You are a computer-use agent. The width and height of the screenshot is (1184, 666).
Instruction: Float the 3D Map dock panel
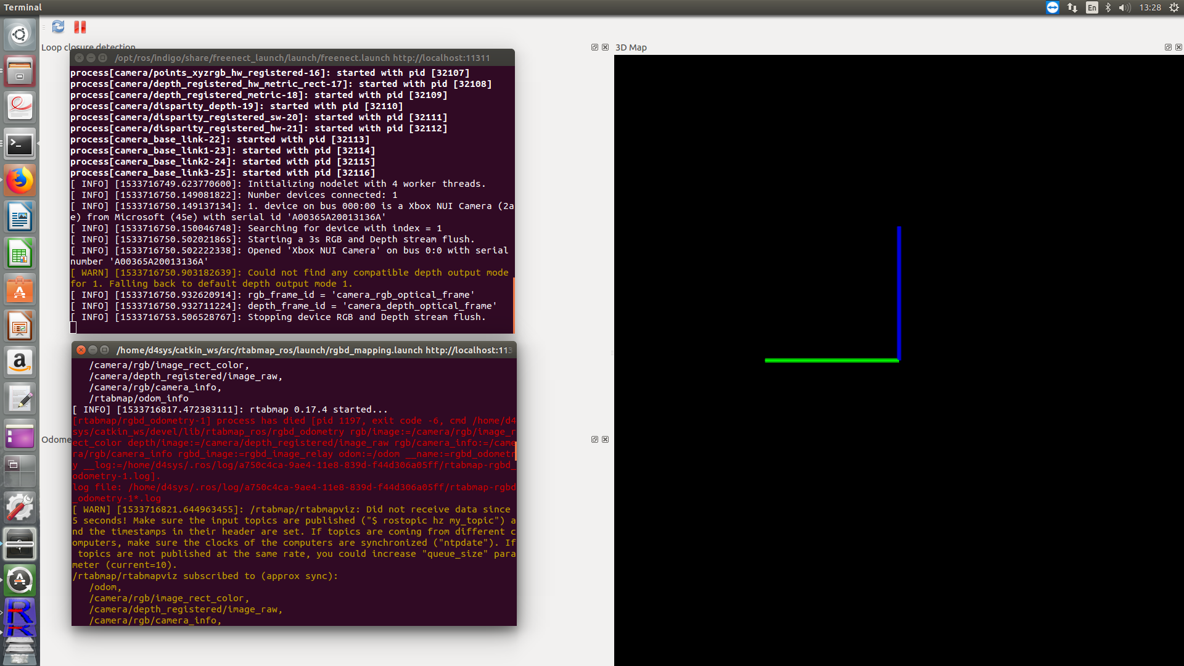[1167, 47]
